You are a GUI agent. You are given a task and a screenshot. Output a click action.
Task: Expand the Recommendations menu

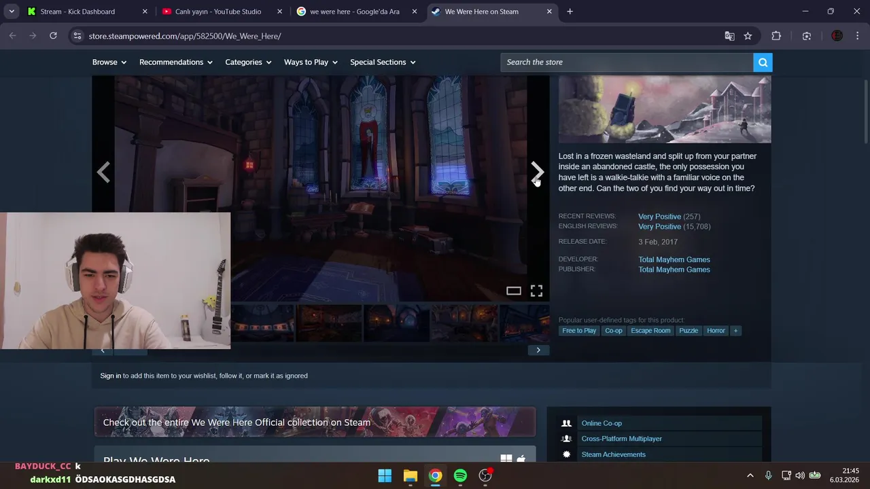click(176, 62)
